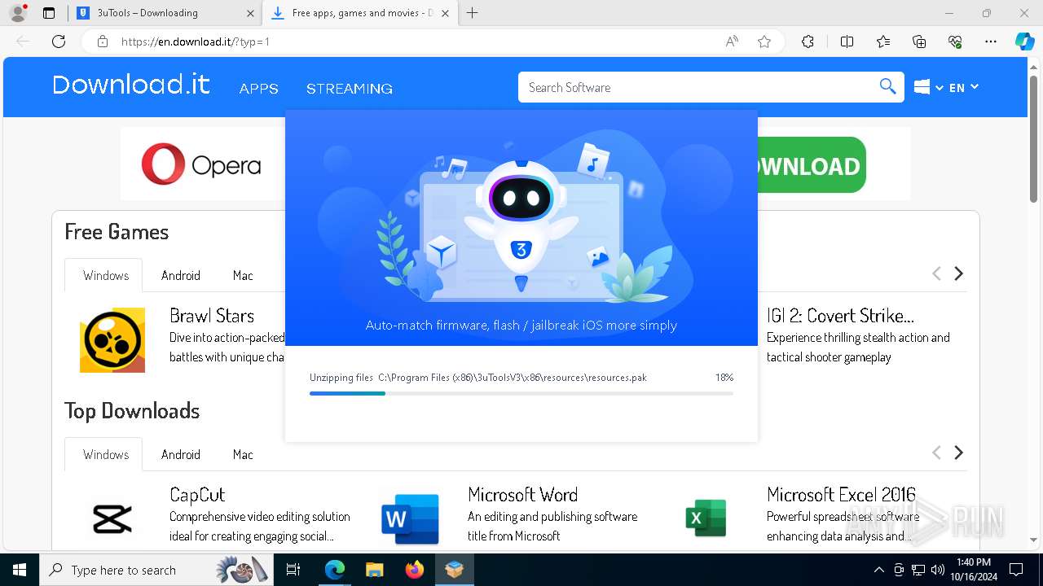Select the Mac tab under Free Games
The image size is (1043, 586).
tap(243, 275)
